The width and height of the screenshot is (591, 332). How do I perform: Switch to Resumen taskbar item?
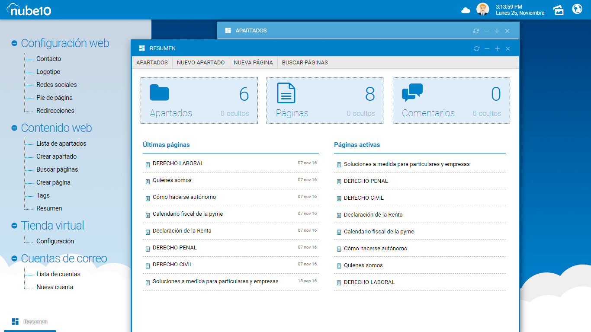(30, 322)
